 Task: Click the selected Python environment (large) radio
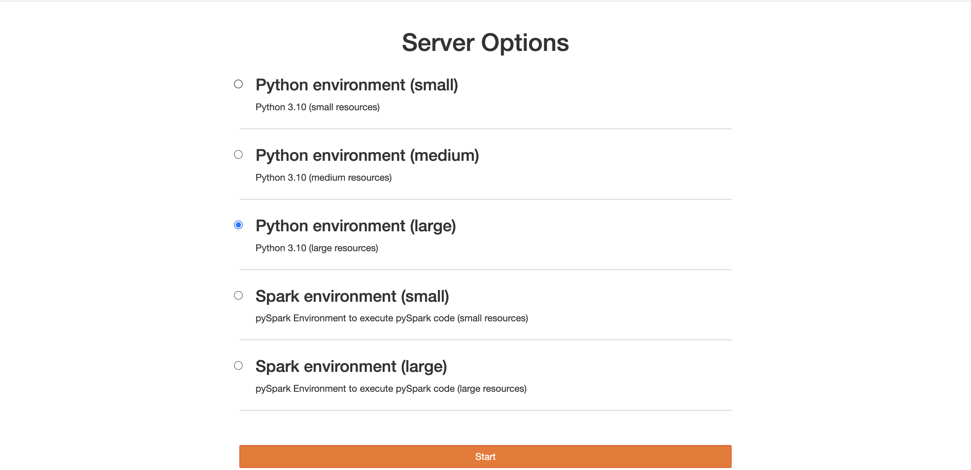point(238,225)
